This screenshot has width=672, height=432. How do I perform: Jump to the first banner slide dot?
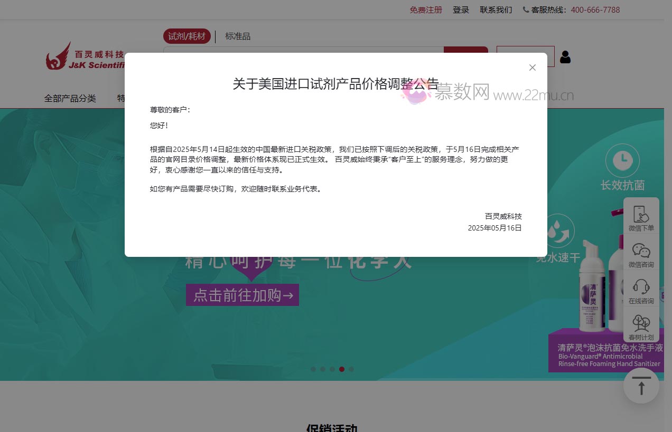pos(313,369)
